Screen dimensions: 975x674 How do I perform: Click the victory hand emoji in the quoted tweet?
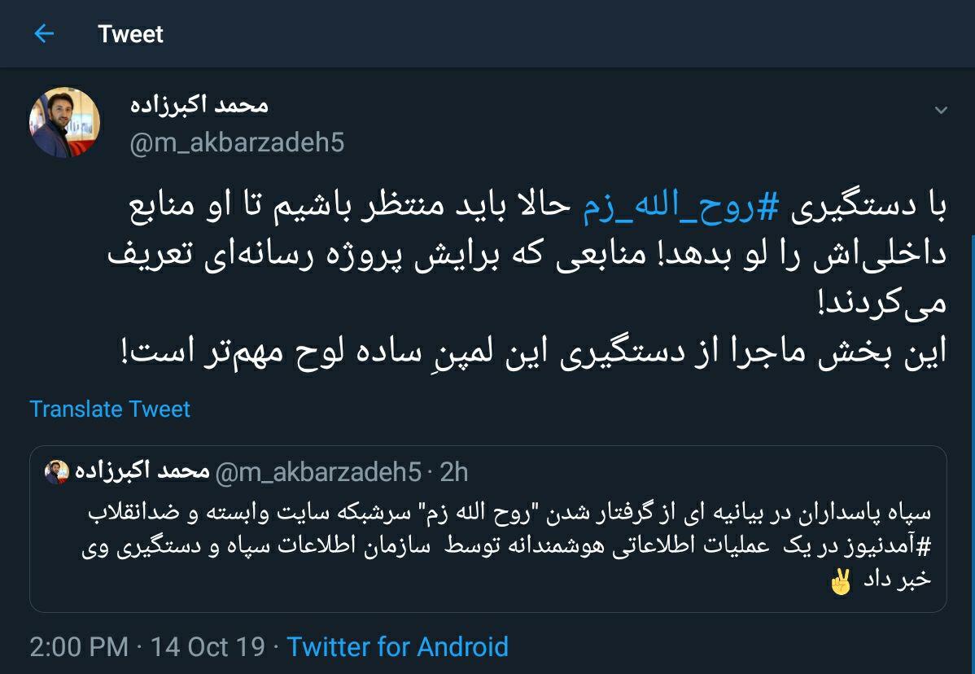842,581
